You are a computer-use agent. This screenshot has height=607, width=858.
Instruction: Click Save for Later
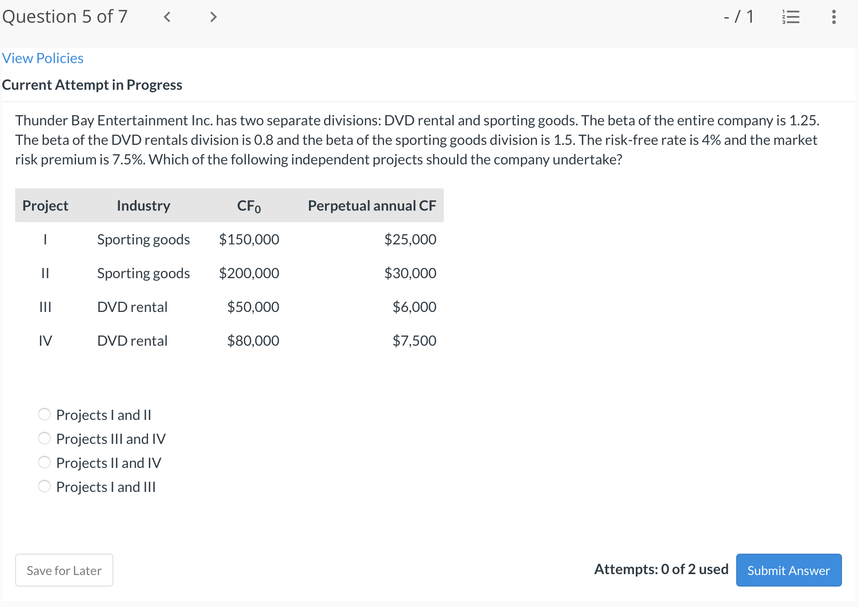click(x=64, y=570)
